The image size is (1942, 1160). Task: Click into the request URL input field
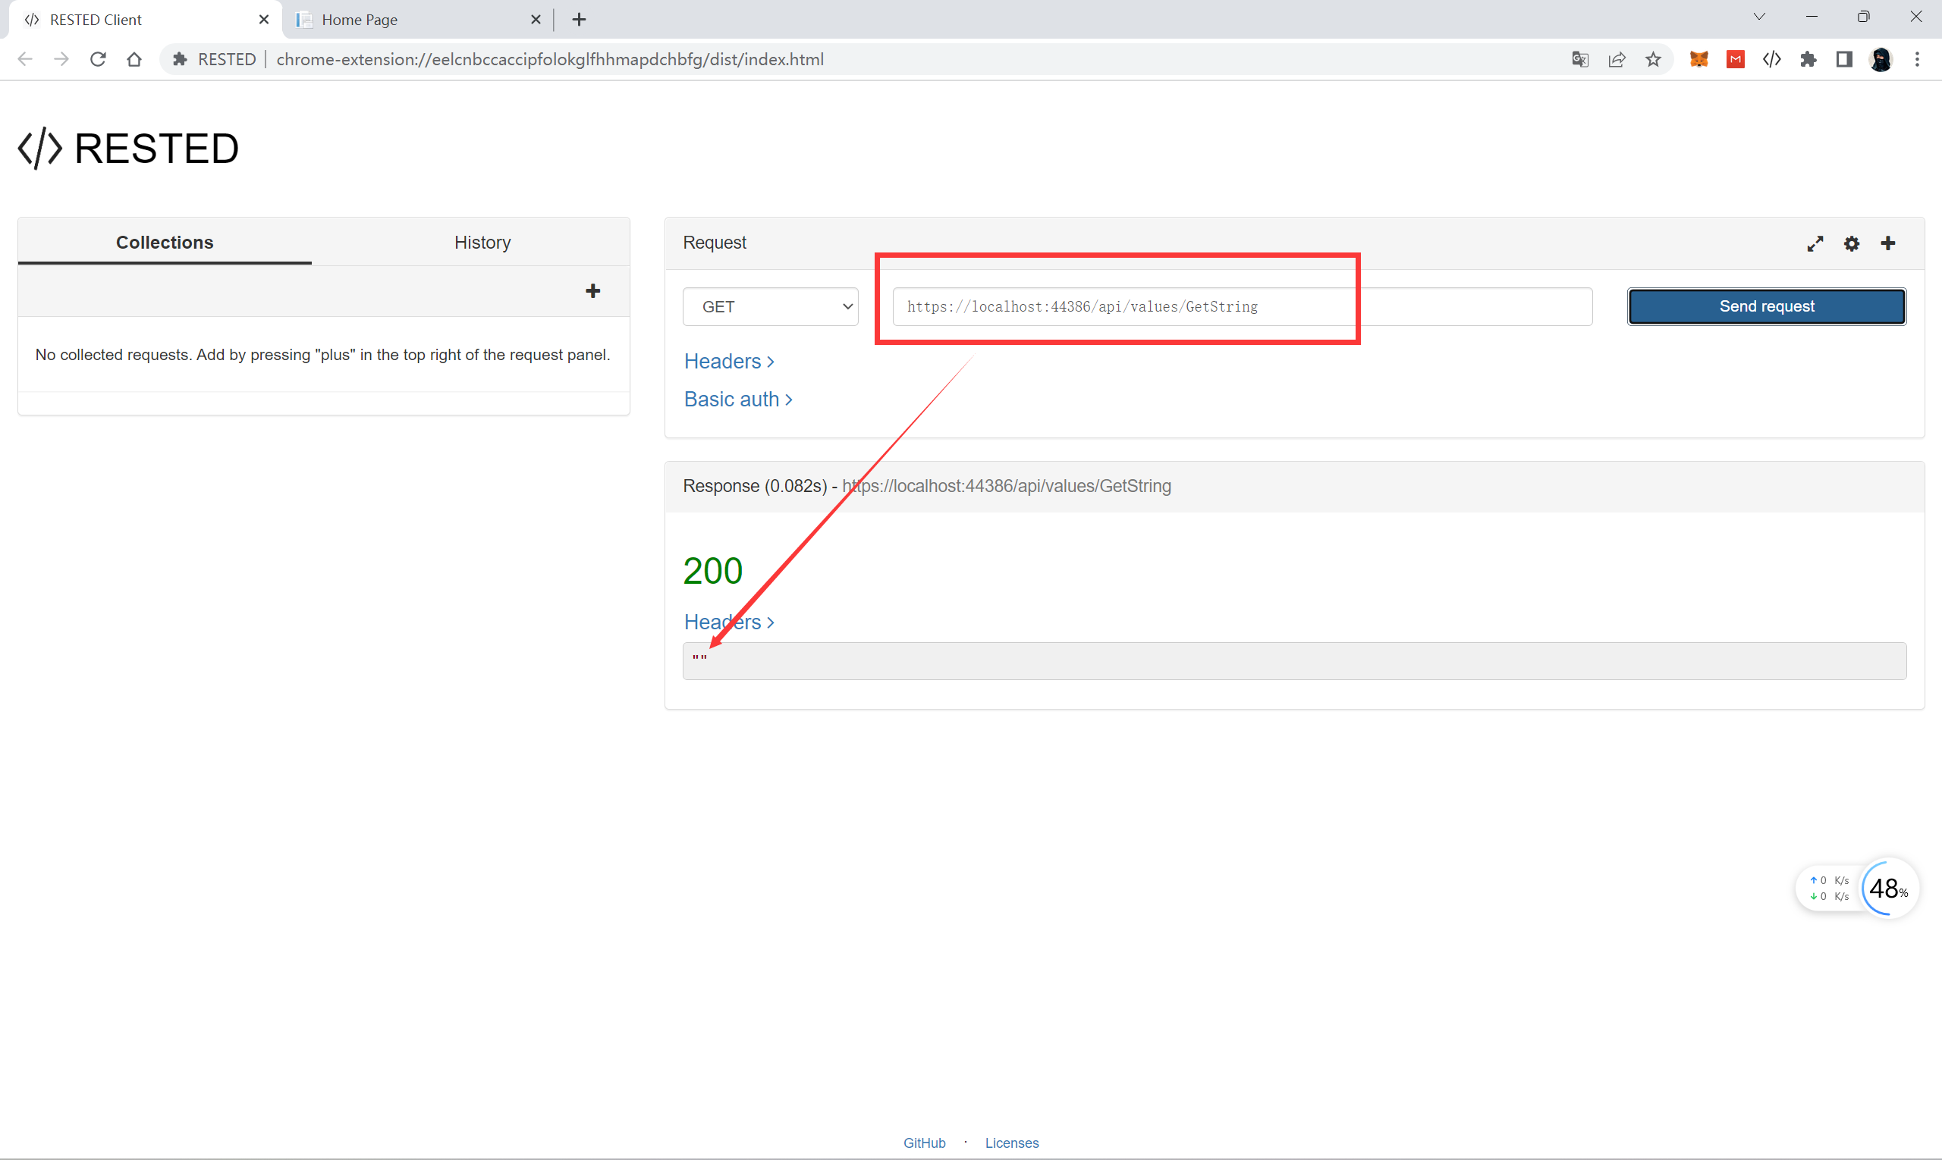tap(1240, 306)
